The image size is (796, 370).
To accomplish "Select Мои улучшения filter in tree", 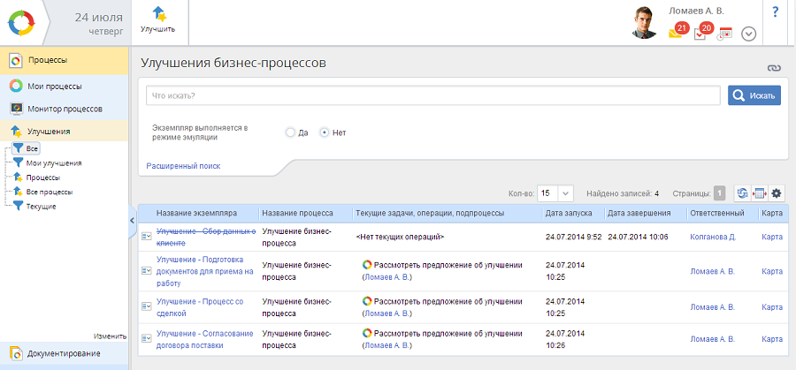I will click(53, 163).
